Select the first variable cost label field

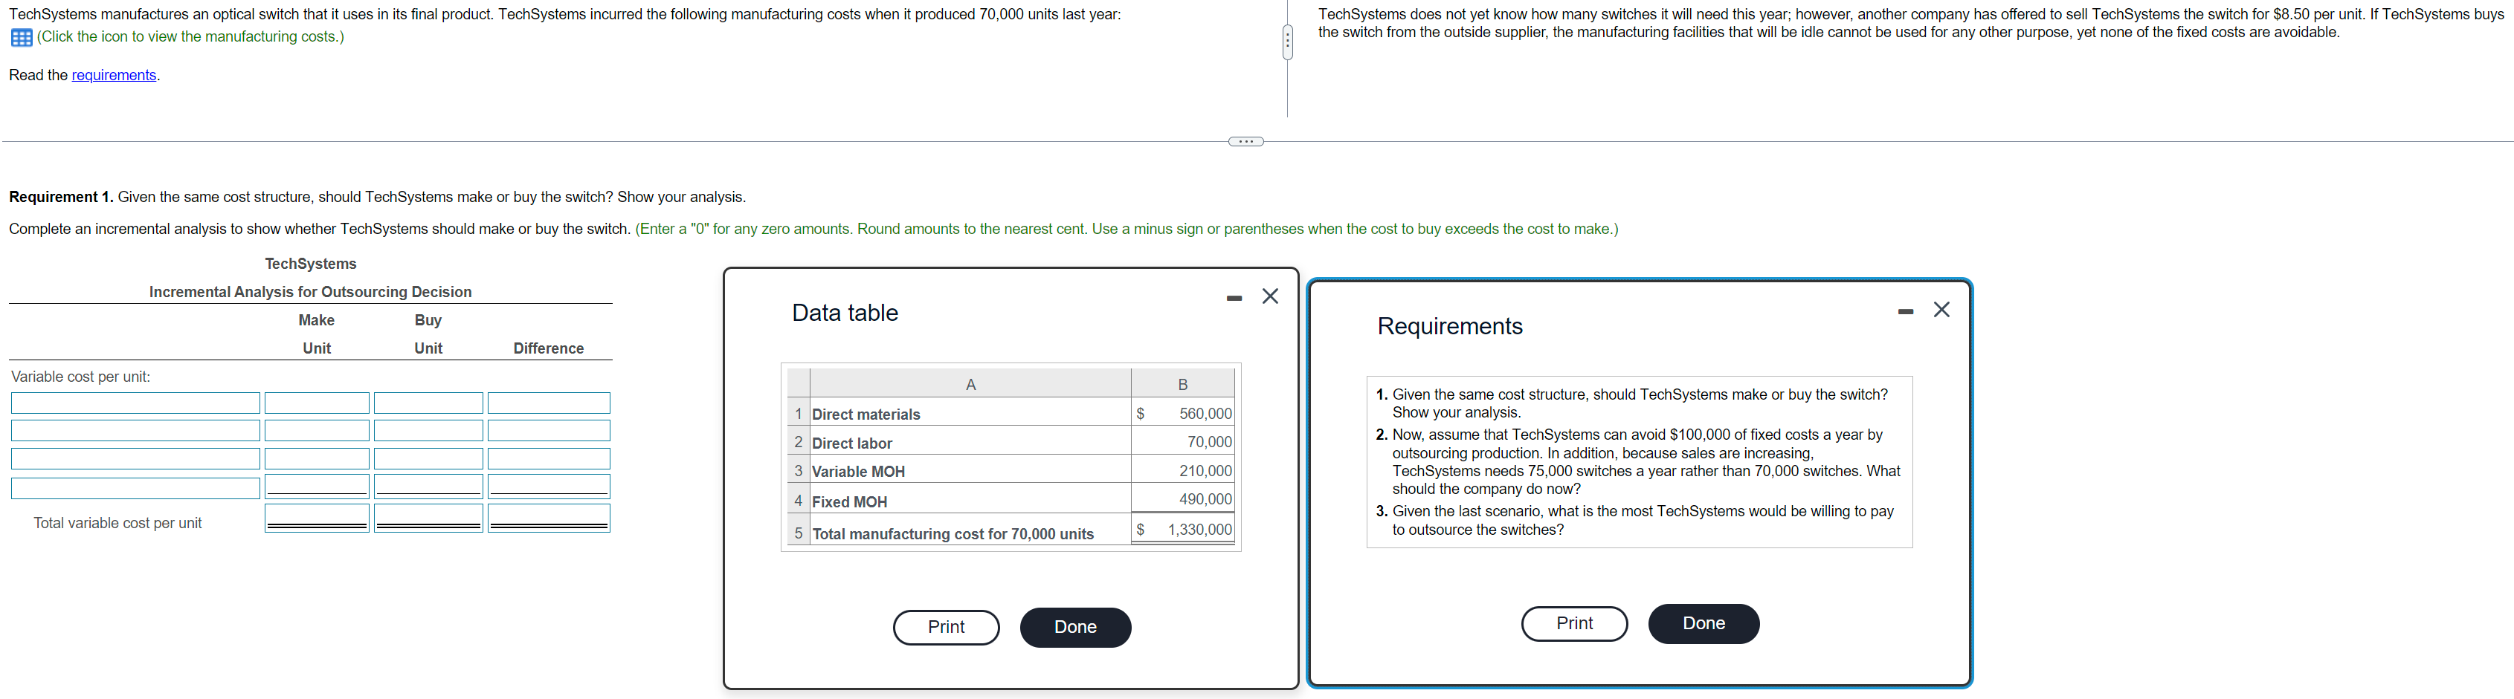pos(135,403)
